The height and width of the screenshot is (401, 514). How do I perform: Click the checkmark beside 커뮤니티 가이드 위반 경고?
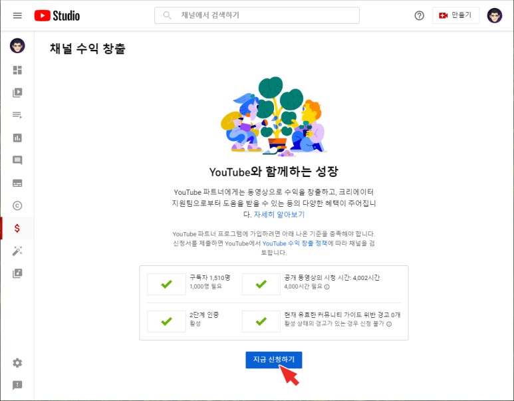[261, 321]
